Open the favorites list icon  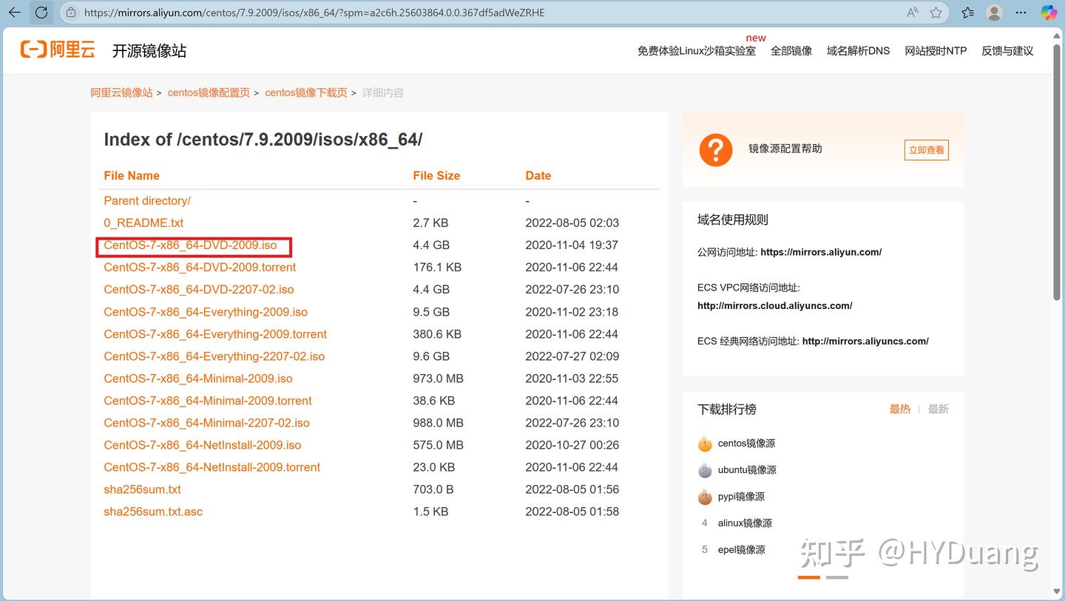(x=965, y=13)
